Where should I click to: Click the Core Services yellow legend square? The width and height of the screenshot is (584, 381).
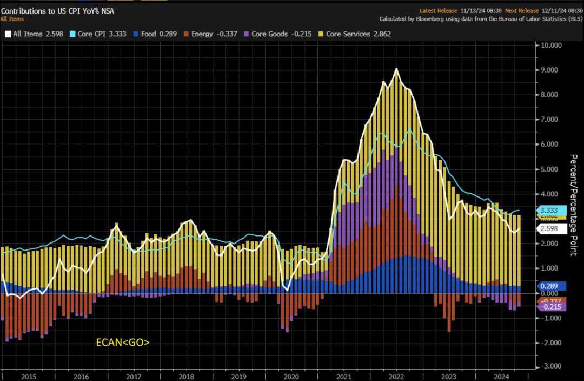320,34
